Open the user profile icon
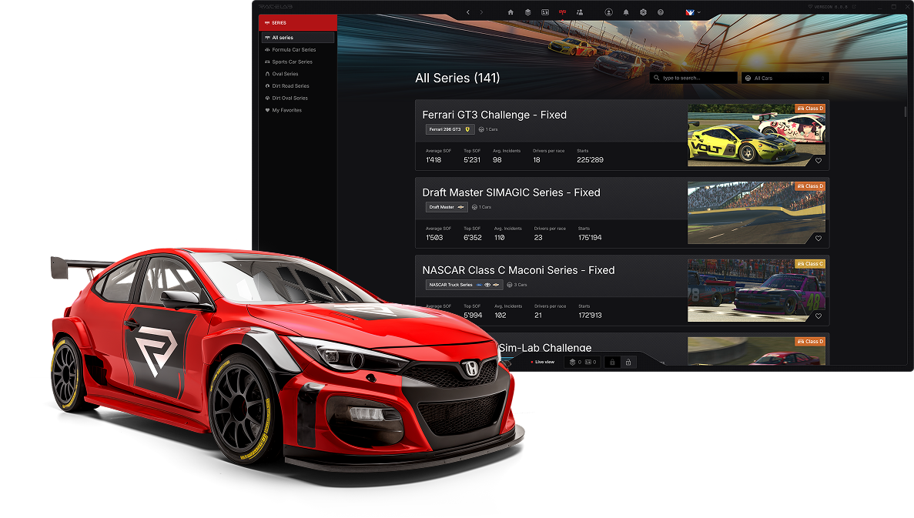 608,12
